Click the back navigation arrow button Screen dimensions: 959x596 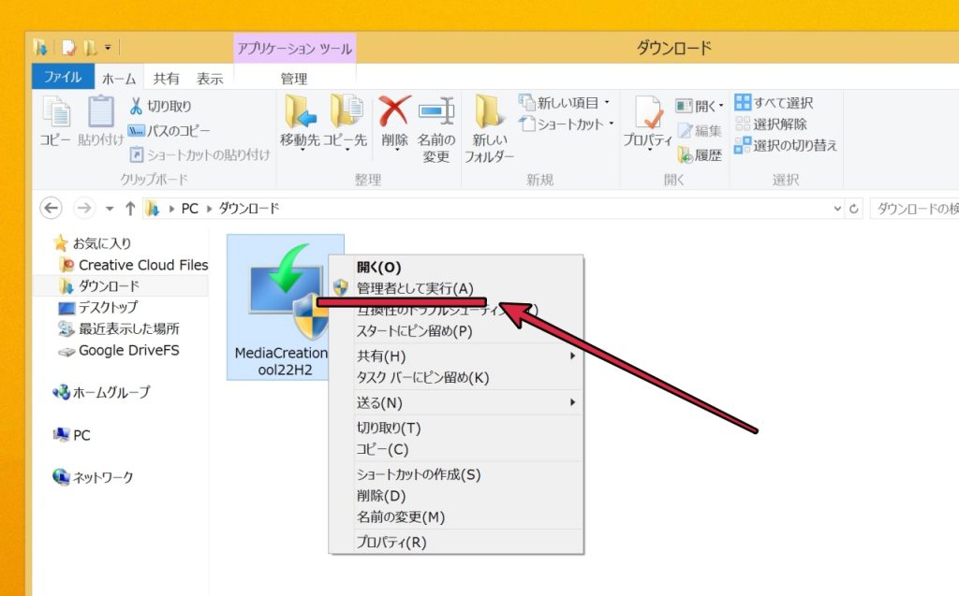coord(51,208)
